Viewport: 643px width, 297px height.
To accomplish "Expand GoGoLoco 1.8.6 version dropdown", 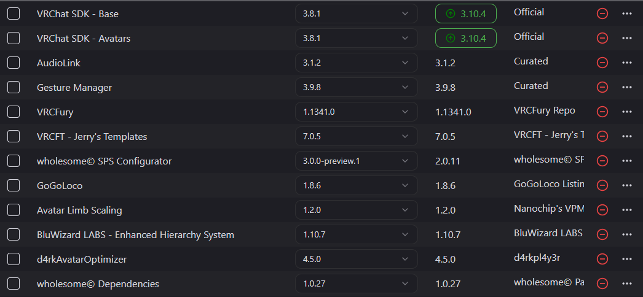I will coord(357,185).
